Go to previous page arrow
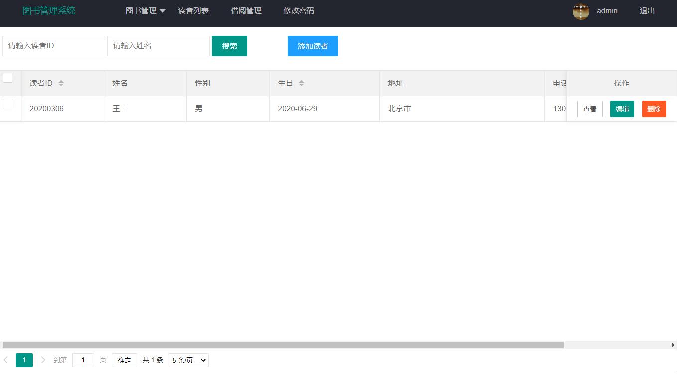The width and height of the screenshot is (677, 374). tap(6, 360)
